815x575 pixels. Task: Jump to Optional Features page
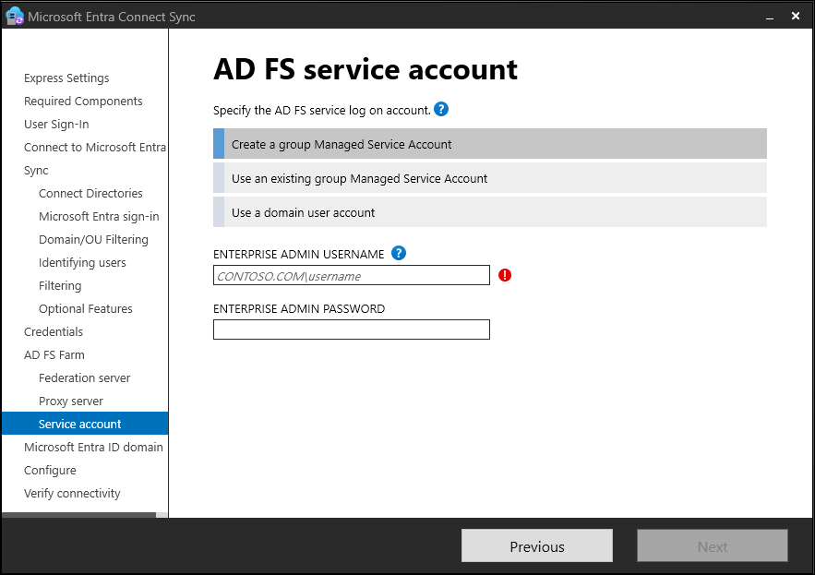pyautogui.click(x=86, y=309)
